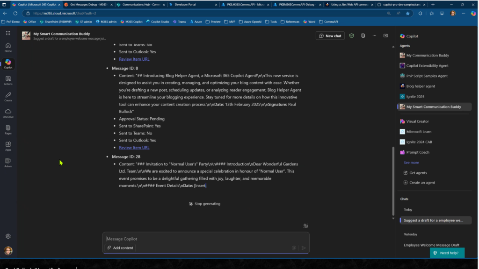Open Admin in the left rail
479x269 pixels.
pos(8,163)
